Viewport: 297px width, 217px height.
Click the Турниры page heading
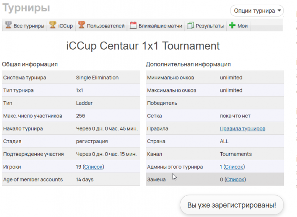[x=26, y=8]
